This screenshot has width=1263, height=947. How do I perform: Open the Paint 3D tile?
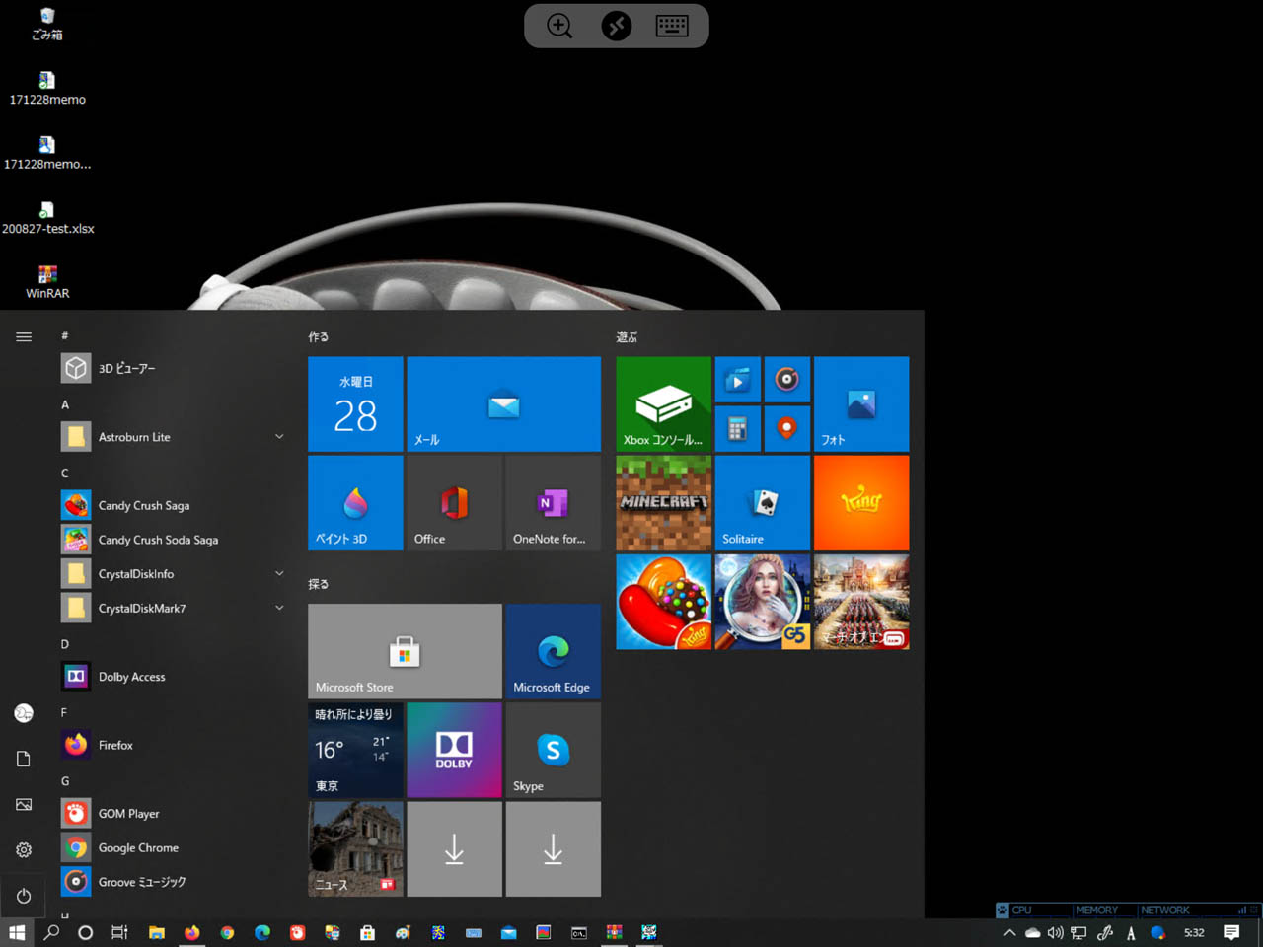coord(355,503)
